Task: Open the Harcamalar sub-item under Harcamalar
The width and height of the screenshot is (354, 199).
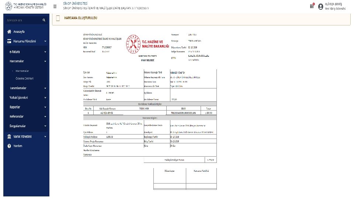Action: (22, 71)
